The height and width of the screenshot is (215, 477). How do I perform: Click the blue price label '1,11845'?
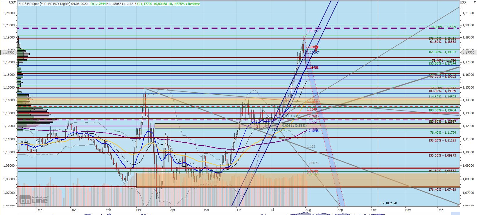point(313,131)
